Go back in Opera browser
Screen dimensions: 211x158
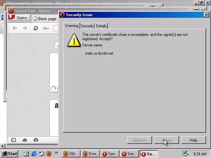tap(15, 28)
